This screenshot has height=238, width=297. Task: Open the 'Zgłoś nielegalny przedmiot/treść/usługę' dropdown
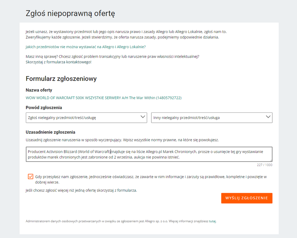coord(87,118)
